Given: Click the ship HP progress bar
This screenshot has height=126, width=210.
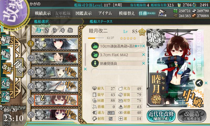Looking at the screenshot, I should point(96,38).
